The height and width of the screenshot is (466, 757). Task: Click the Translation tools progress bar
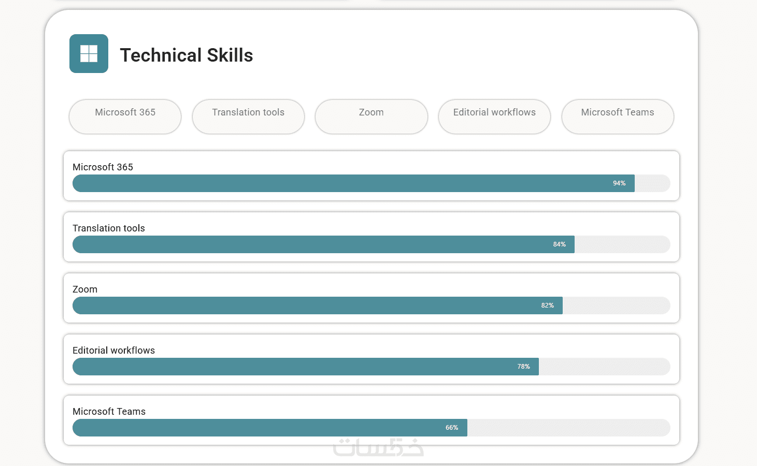pos(372,244)
